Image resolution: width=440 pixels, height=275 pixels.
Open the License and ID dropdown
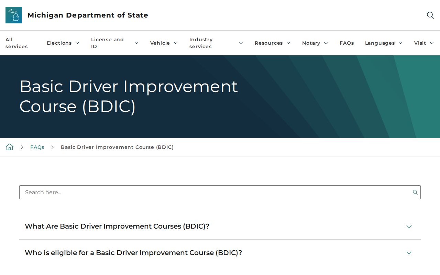click(114, 43)
